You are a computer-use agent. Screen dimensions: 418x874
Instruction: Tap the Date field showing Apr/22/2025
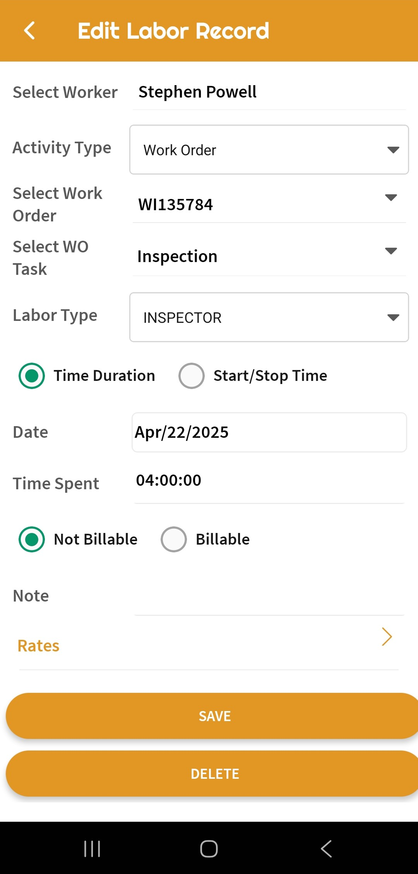click(269, 432)
